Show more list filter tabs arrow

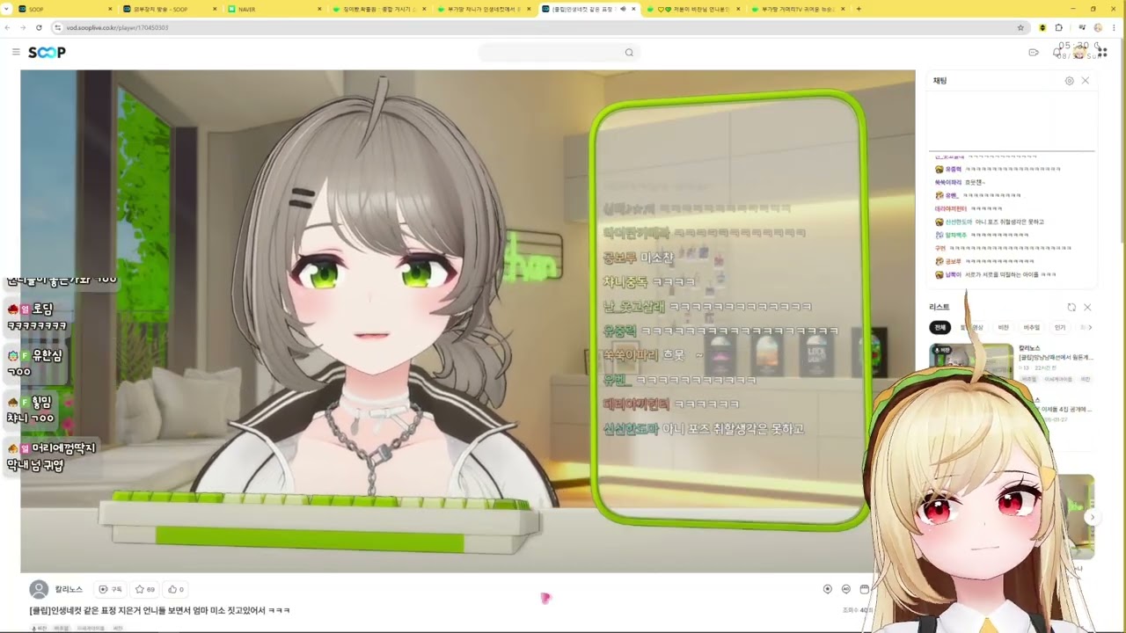1090,327
